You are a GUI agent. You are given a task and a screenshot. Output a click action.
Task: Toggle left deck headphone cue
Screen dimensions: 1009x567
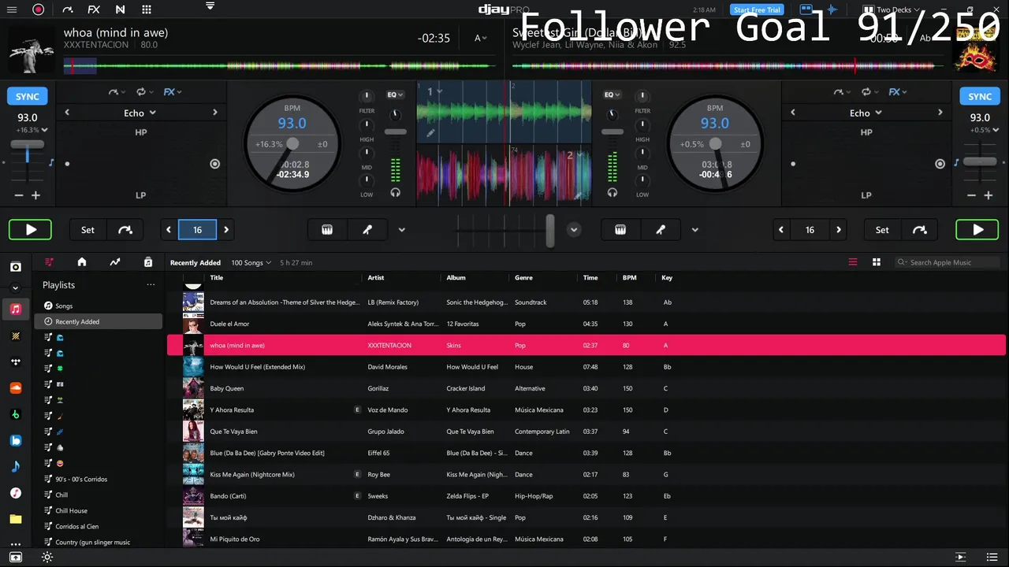point(395,192)
